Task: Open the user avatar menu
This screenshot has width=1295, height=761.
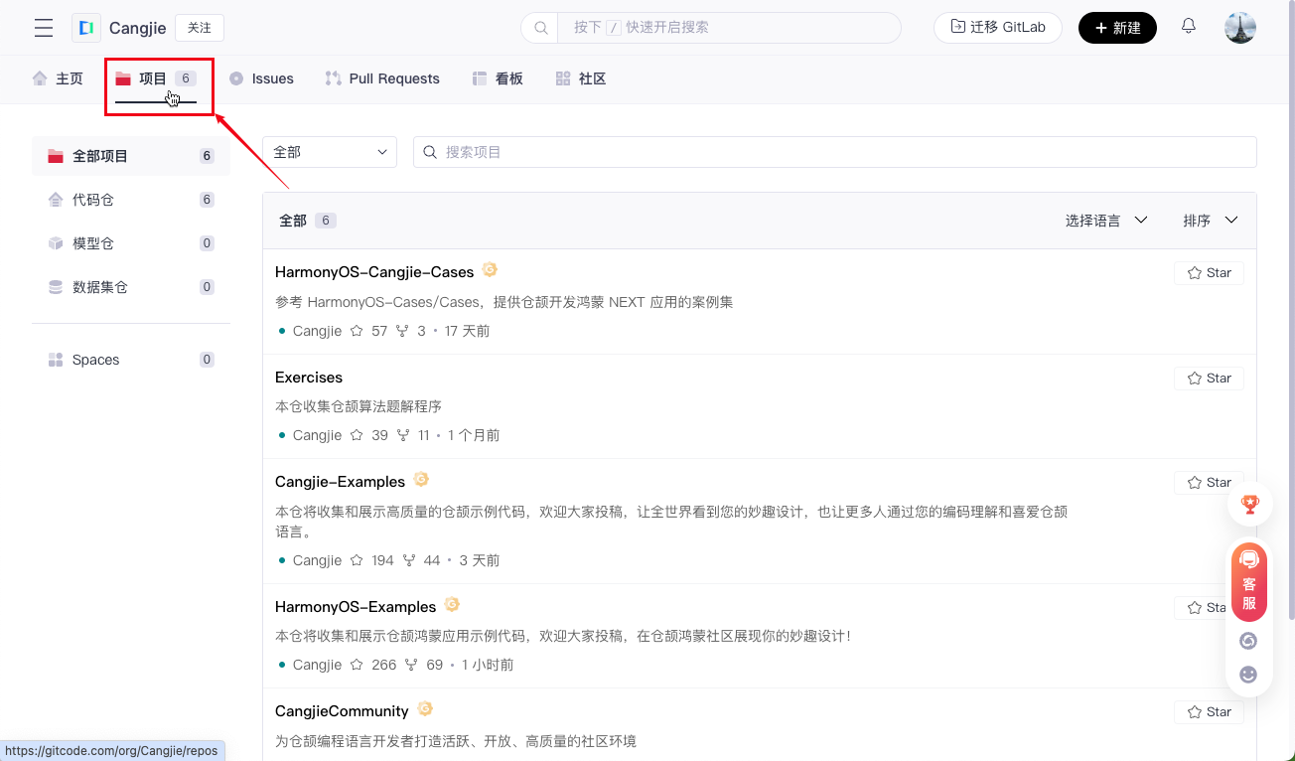Action: pos(1240,28)
